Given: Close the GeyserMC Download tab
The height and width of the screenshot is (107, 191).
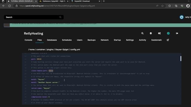Looking at the screenshot, I should coord(99,1).
